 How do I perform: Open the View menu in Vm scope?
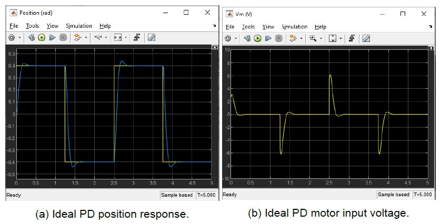pyautogui.click(x=268, y=27)
